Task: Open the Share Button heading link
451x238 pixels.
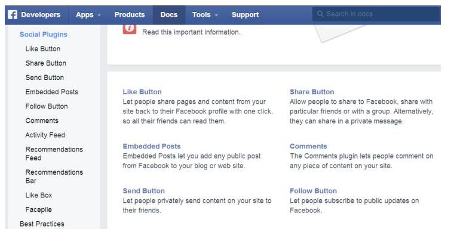Action: click(x=312, y=92)
